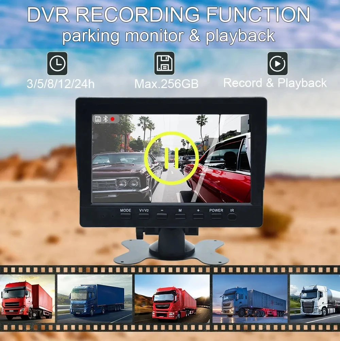The image size is (340, 341).
Task: Click the minus button on monitor
Action: tap(162, 216)
